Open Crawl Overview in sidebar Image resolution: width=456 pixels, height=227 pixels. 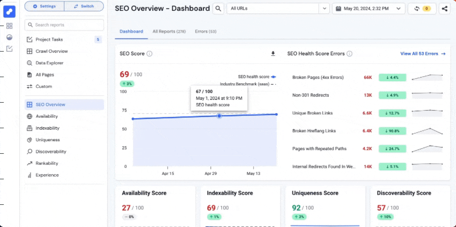pos(64,51)
